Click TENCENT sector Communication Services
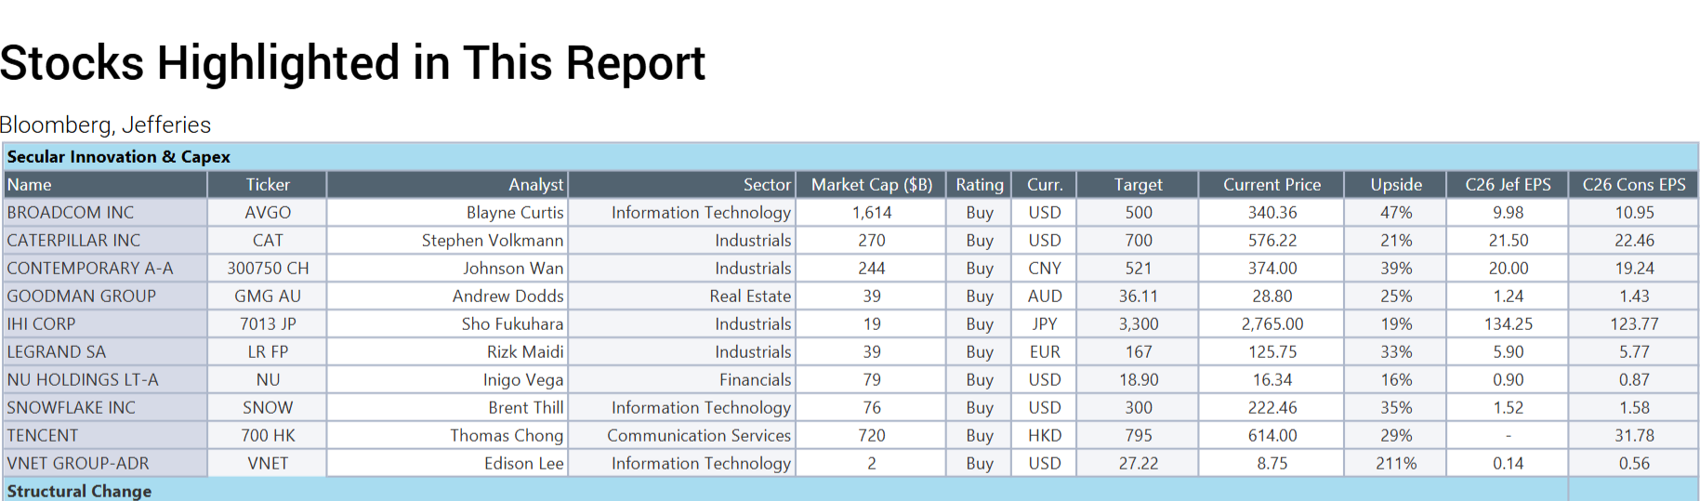This screenshot has height=501, width=1700. tap(699, 436)
